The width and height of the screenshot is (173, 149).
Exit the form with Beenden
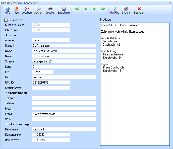tap(139, 10)
